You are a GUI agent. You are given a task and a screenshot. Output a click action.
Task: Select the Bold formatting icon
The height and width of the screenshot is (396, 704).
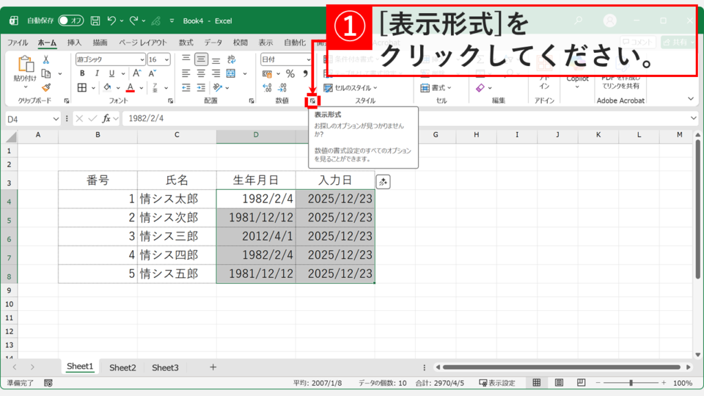[x=82, y=74]
